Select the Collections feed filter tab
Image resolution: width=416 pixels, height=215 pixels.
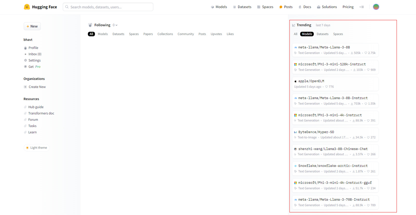click(x=165, y=34)
